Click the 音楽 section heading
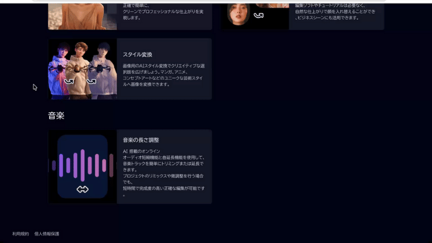Image resolution: width=432 pixels, height=243 pixels. point(56,116)
